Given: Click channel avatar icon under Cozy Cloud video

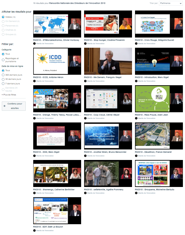Looking at the screenshot, I should pos(85,118).
